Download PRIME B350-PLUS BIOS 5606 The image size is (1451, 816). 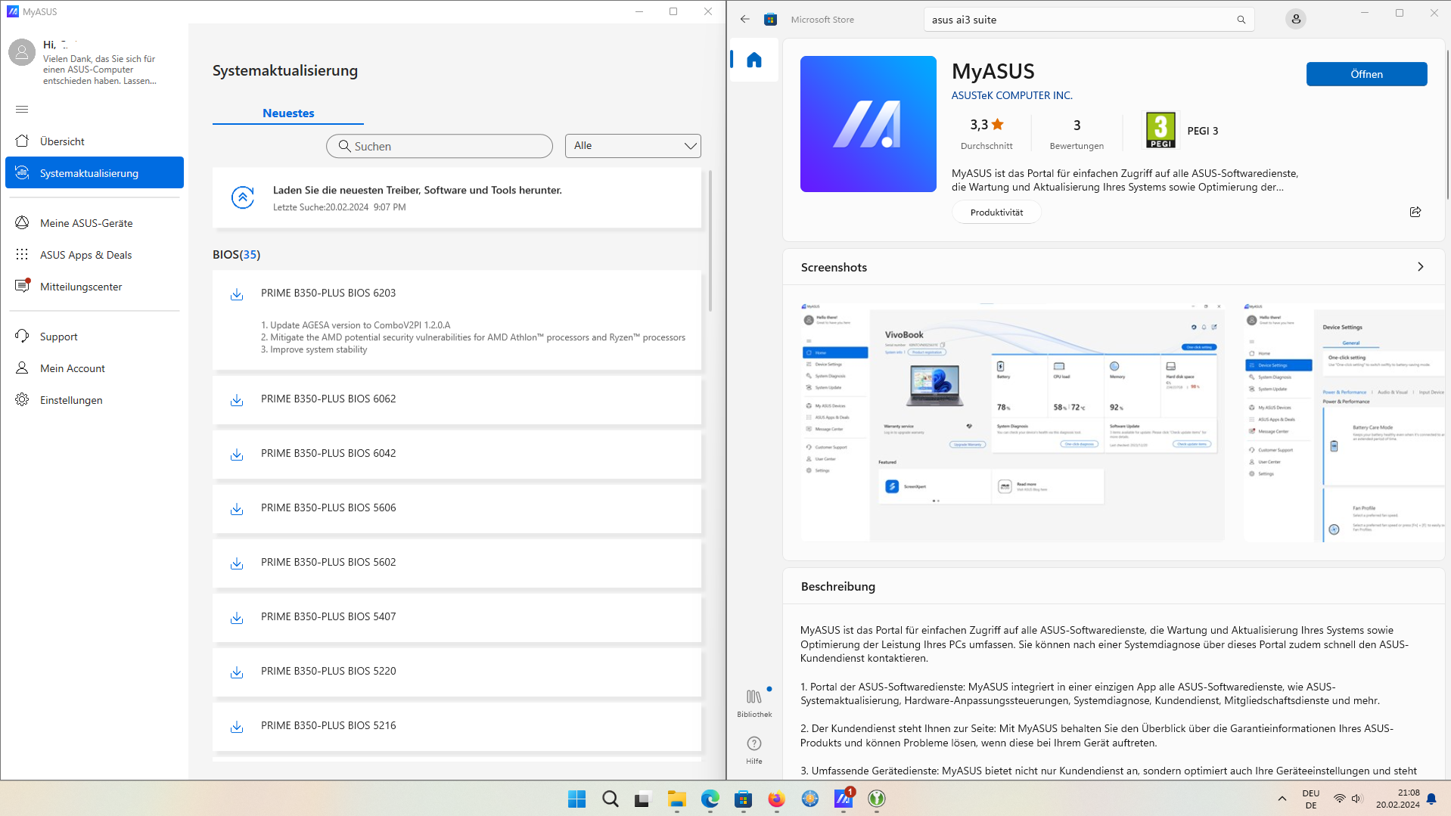click(x=237, y=509)
